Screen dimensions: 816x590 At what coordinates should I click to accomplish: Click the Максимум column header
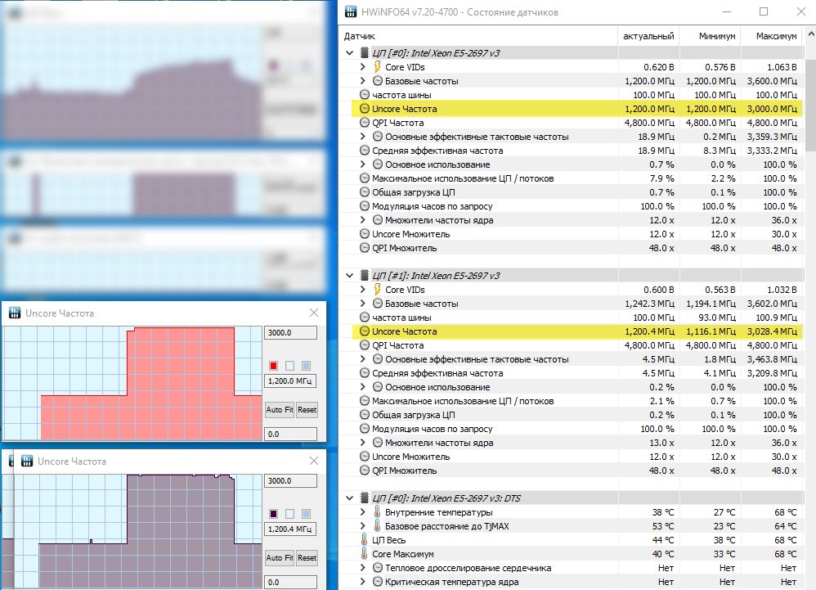click(771, 36)
